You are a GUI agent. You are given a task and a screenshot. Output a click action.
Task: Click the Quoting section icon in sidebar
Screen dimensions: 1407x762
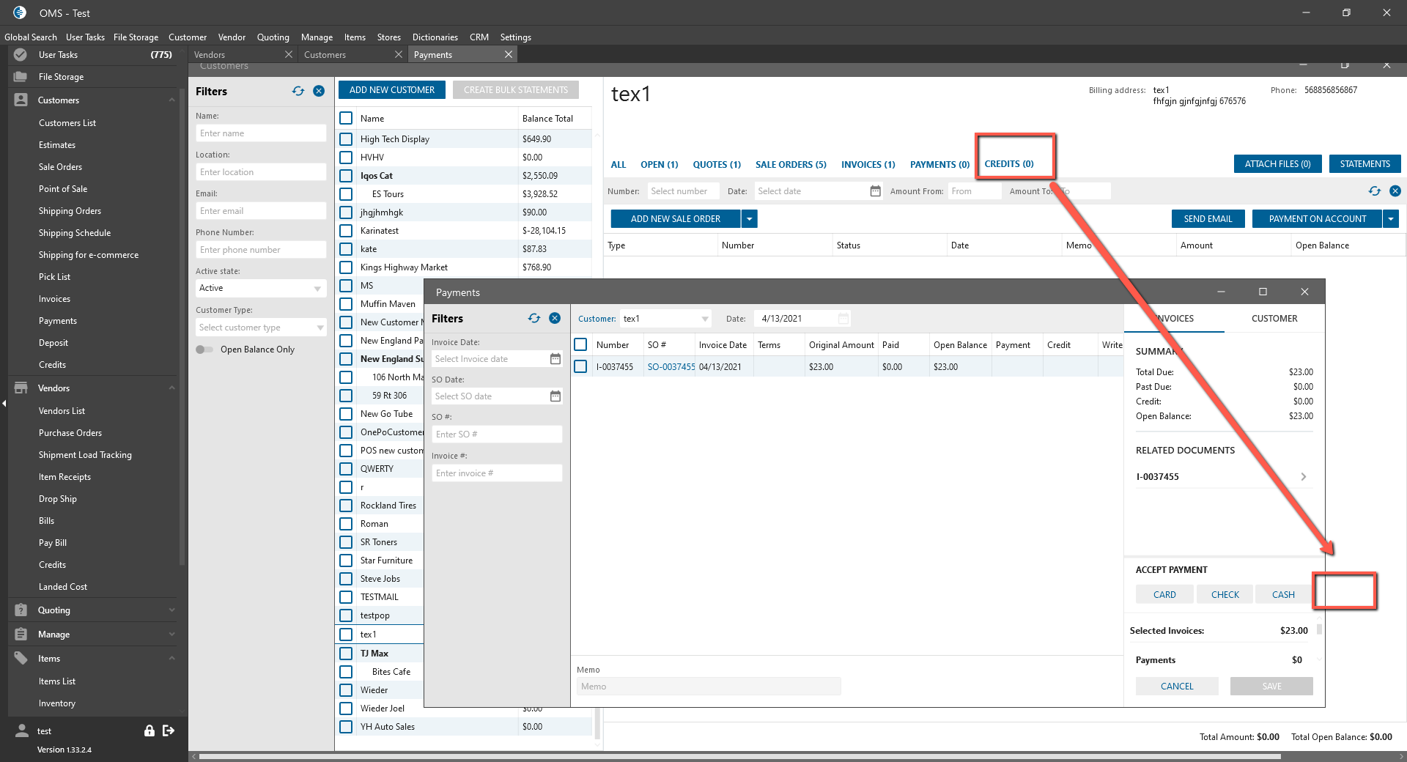tap(21, 610)
